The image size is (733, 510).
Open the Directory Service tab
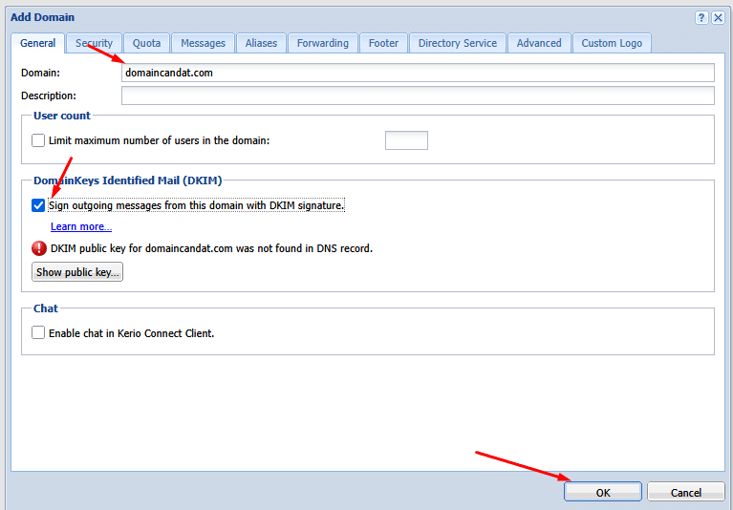pyautogui.click(x=458, y=43)
